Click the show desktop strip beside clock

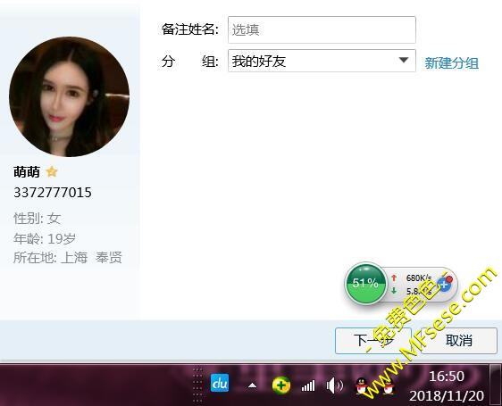click(x=496, y=385)
